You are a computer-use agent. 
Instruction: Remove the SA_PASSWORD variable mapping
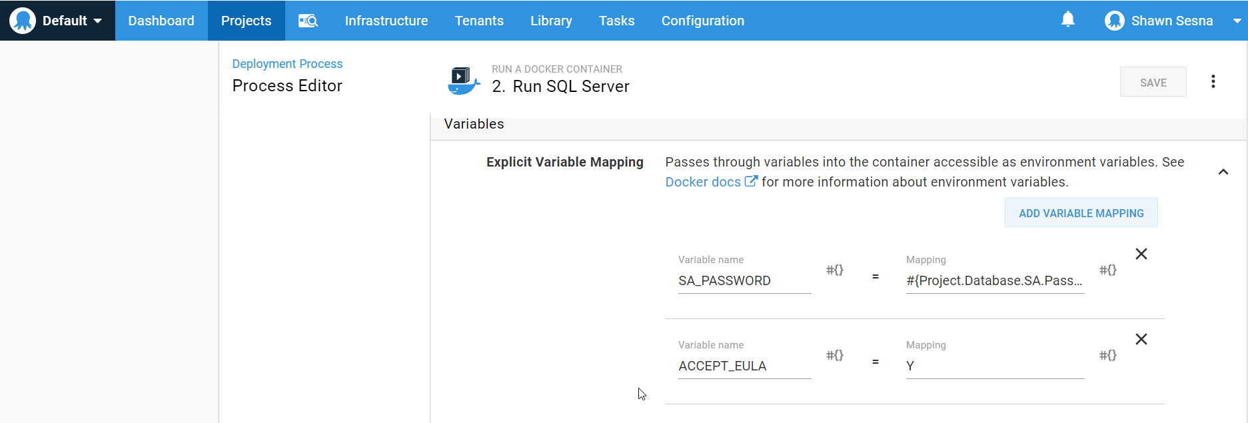coord(1141,254)
